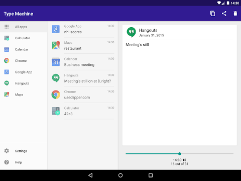The width and height of the screenshot is (241, 181).
Task: Click the Calendar icon in sidebar
Action: tap(7, 49)
